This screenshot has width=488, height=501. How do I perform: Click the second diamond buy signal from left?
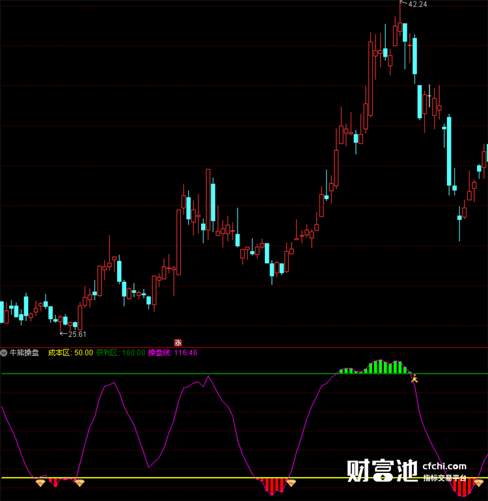coord(79,483)
